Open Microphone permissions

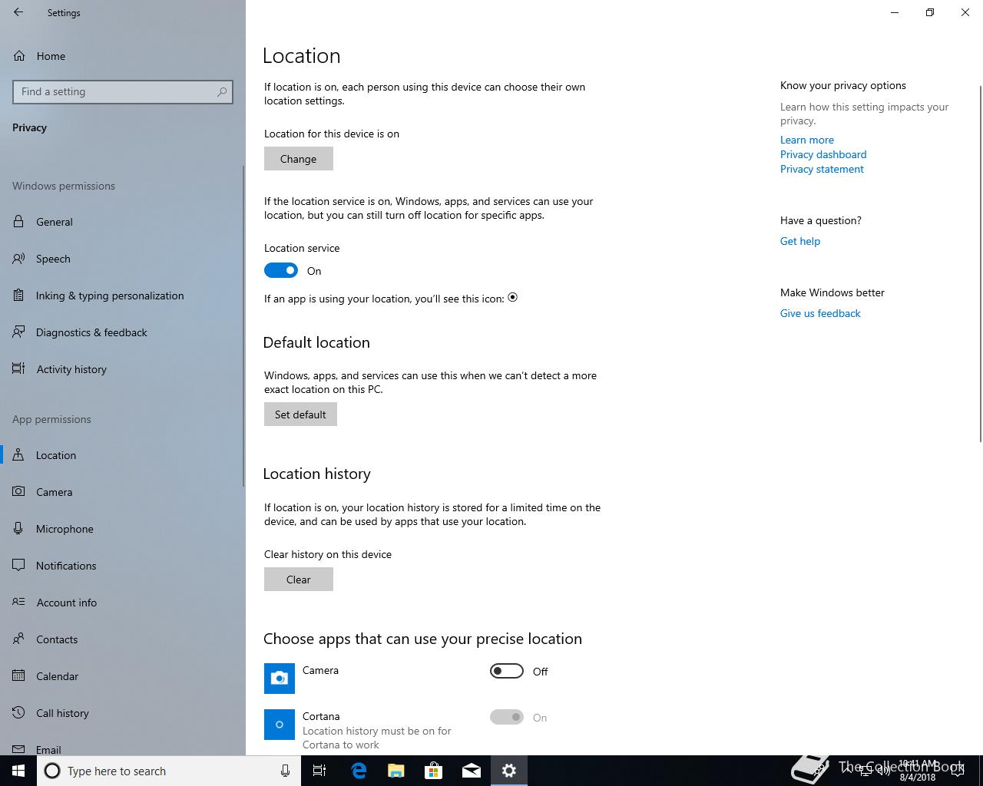coord(122,529)
